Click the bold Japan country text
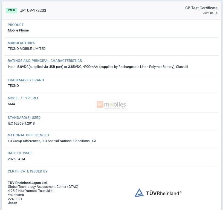Screen dimensions: 223x210 click(x=13, y=203)
